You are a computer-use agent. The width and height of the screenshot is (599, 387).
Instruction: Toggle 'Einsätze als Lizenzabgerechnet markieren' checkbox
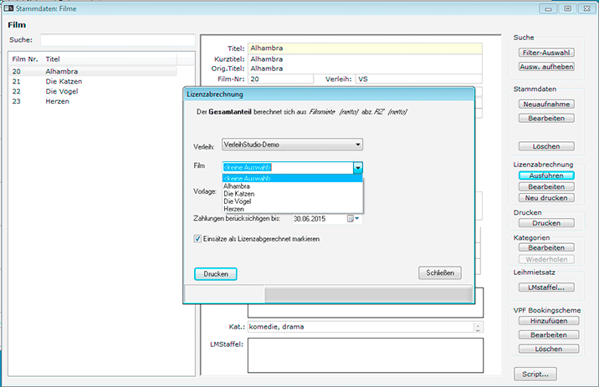point(197,239)
